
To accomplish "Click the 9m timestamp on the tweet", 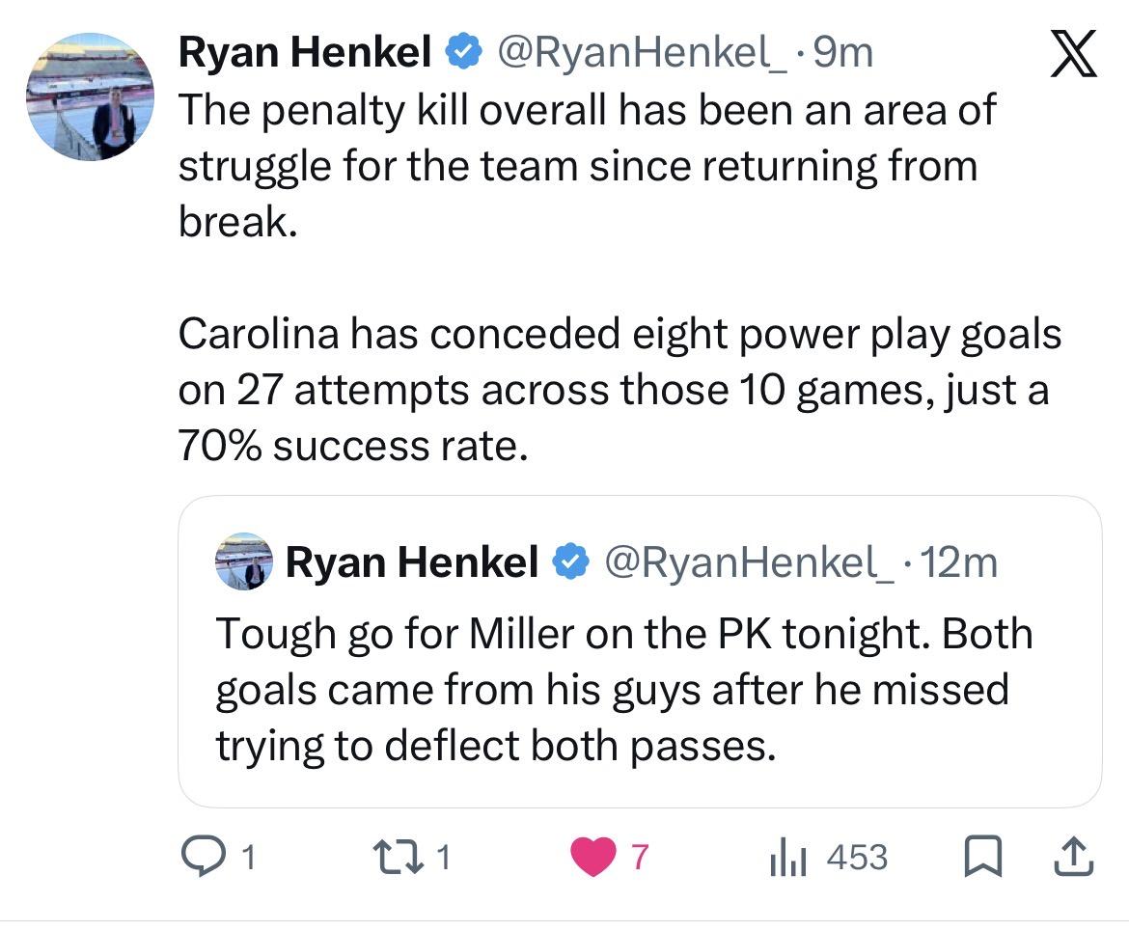I will 843,54.
